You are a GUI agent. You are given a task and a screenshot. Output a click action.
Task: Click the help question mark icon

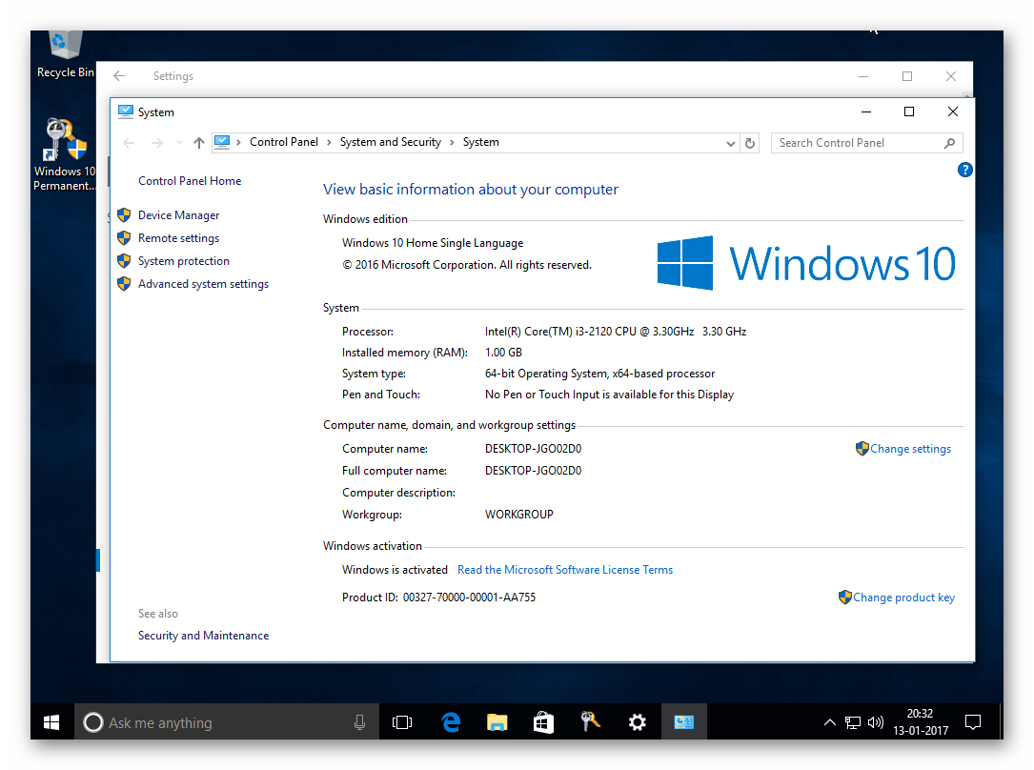(x=964, y=170)
